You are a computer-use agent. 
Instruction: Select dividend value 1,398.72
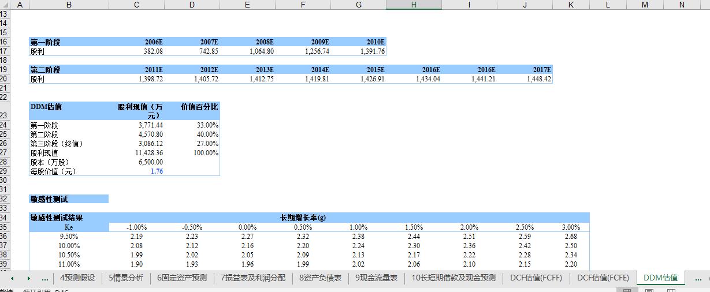click(x=136, y=78)
